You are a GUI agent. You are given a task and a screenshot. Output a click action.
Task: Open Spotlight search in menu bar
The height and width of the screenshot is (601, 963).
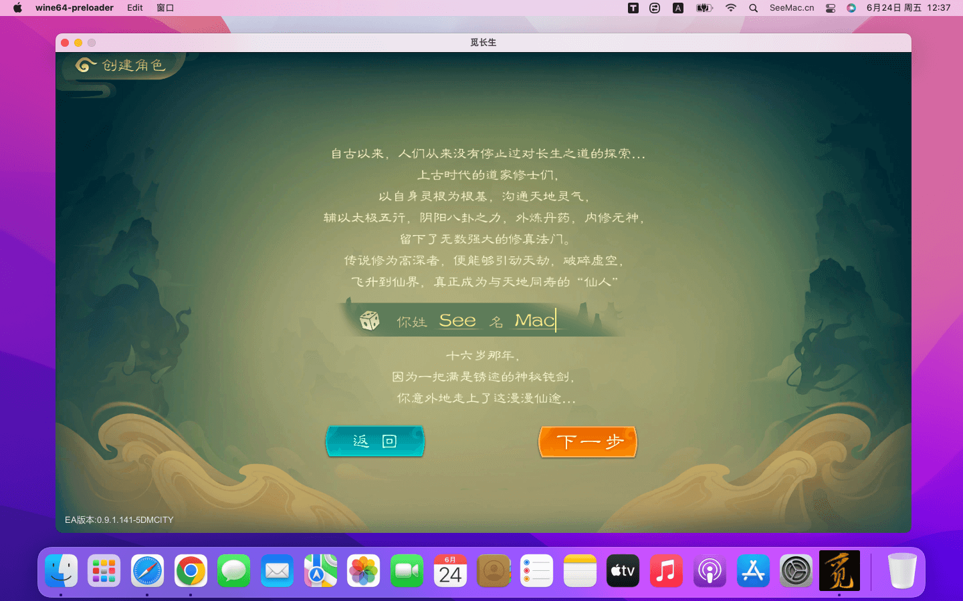[x=754, y=8]
